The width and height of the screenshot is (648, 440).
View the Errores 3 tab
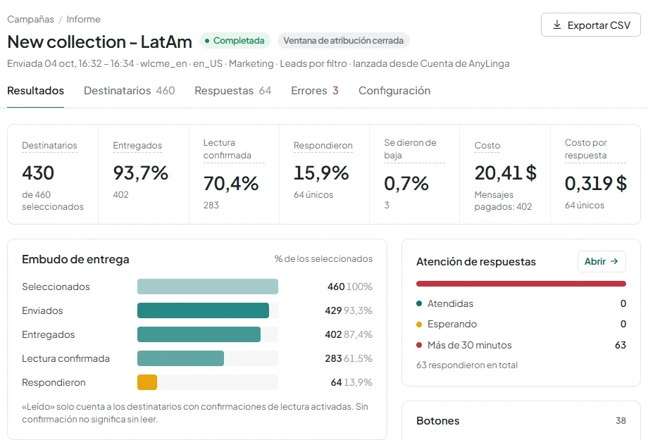pos(315,91)
